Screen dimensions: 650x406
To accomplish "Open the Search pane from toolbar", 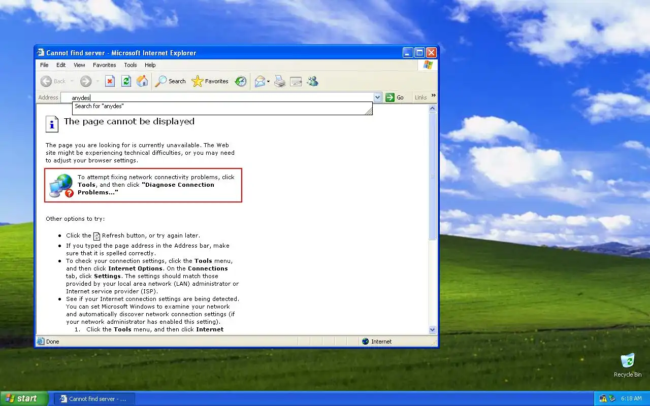I will click(171, 81).
